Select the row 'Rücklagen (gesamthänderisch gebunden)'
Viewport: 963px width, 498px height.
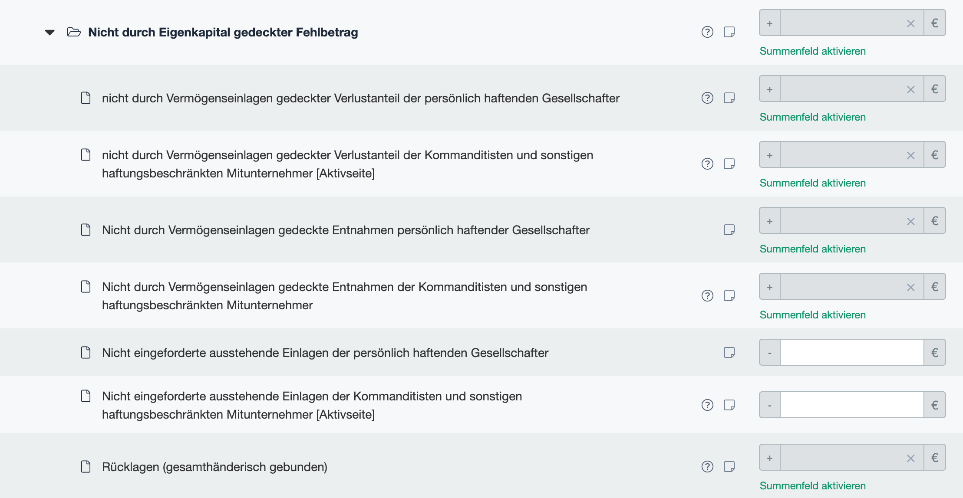[x=214, y=466]
